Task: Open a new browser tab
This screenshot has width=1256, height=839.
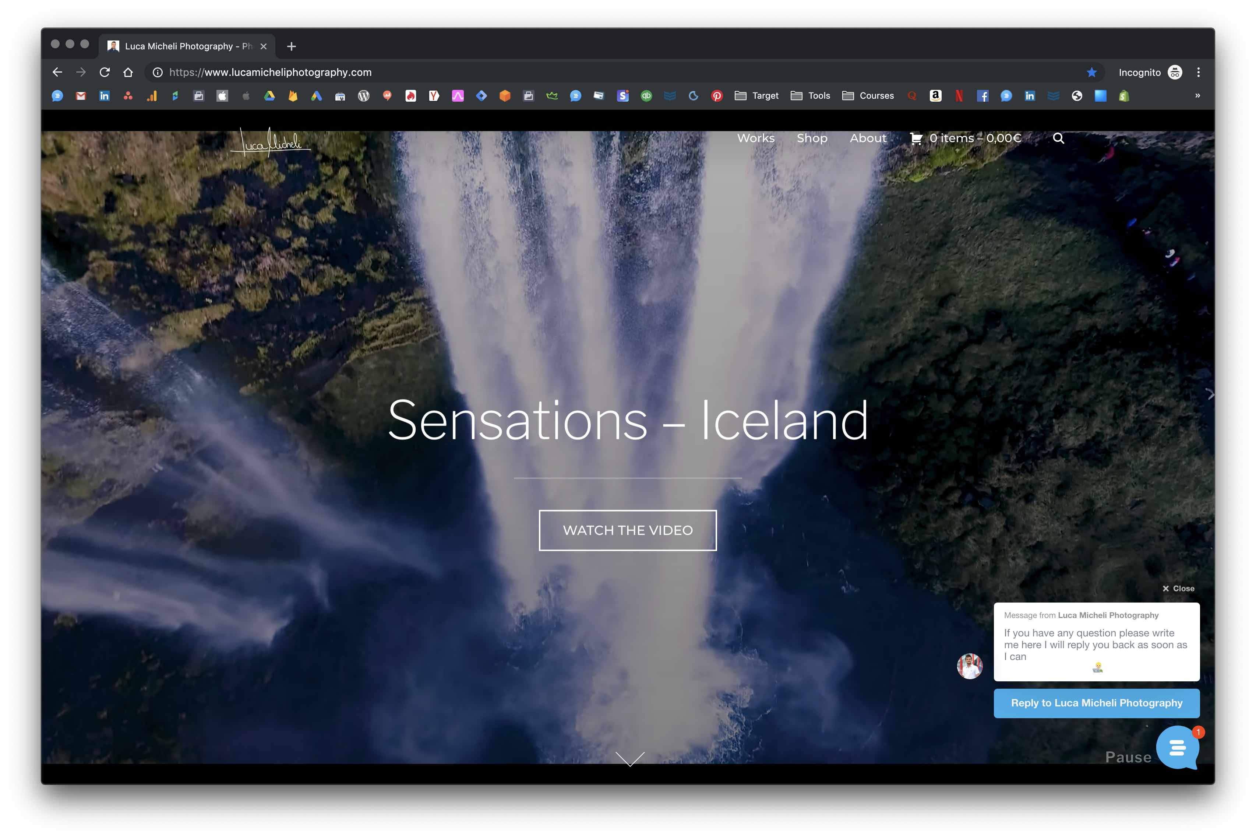Action: tap(292, 46)
